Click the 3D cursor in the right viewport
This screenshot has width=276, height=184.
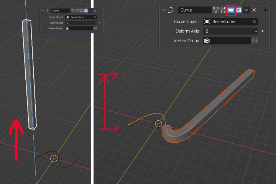[158, 123]
